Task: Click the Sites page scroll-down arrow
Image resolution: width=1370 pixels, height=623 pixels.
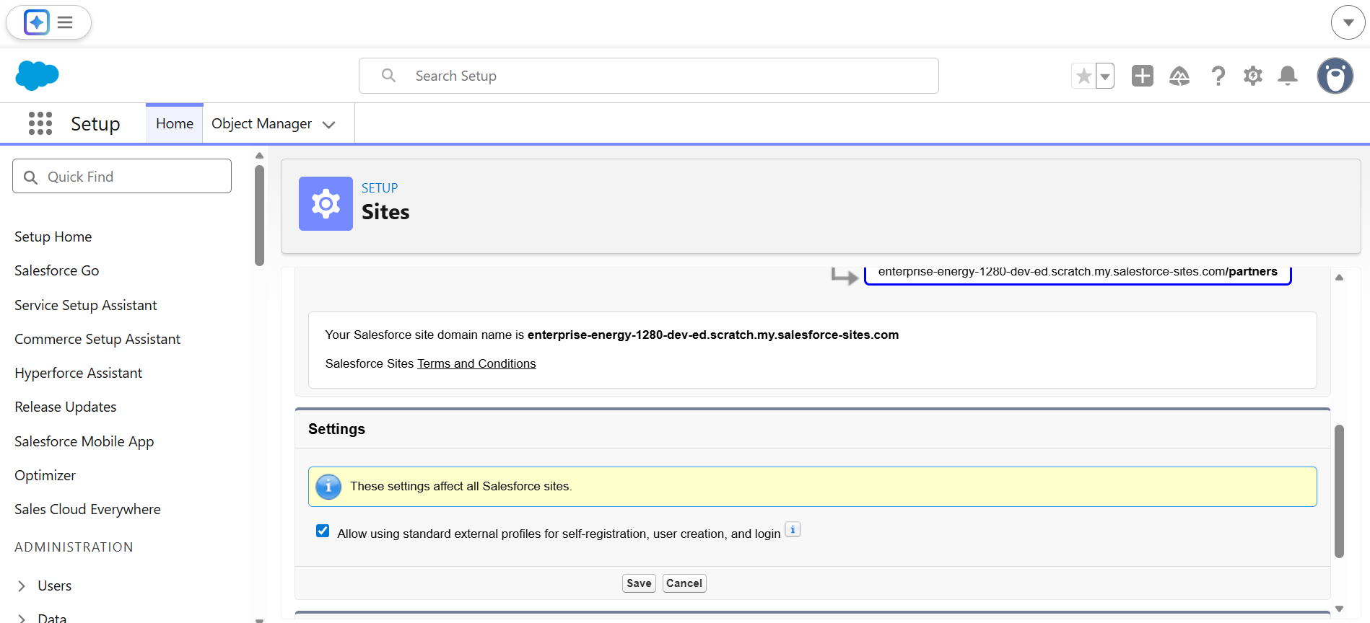Action: point(1340,609)
